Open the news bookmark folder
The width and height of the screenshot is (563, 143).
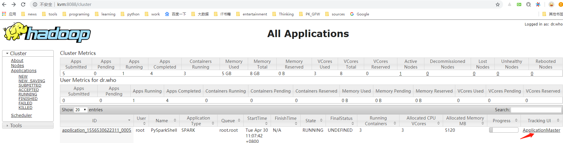pyautogui.click(x=29, y=14)
